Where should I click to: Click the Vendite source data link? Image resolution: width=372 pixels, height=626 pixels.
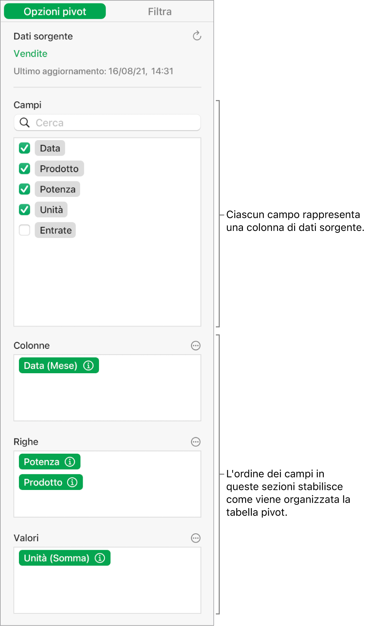30,54
